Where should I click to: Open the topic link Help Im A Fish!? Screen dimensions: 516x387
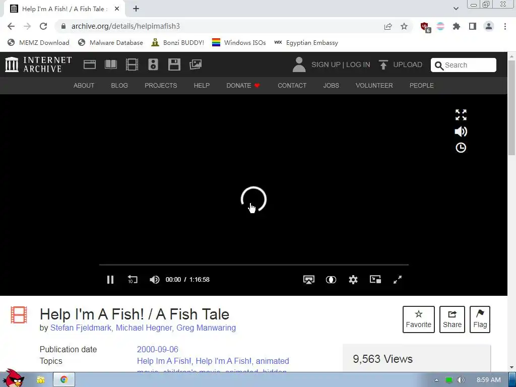164,361
